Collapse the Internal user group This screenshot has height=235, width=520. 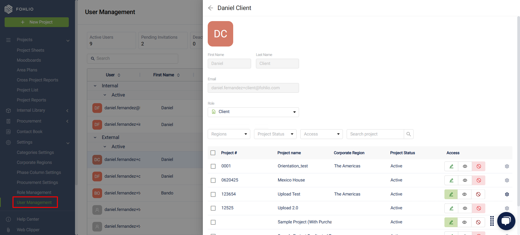tap(95, 86)
